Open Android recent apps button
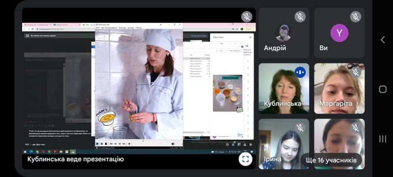The width and height of the screenshot is (393, 177). [383, 139]
